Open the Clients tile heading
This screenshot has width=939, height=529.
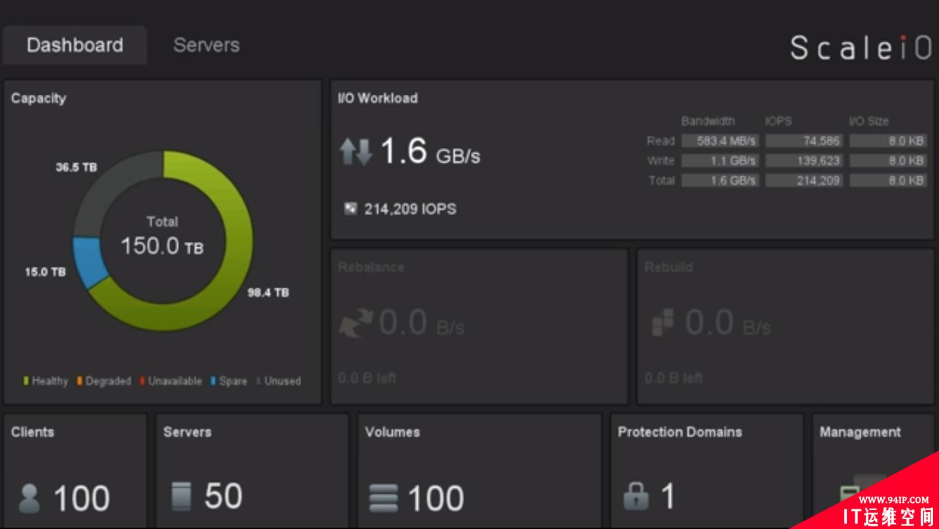pyautogui.click(x=33, y=432)
